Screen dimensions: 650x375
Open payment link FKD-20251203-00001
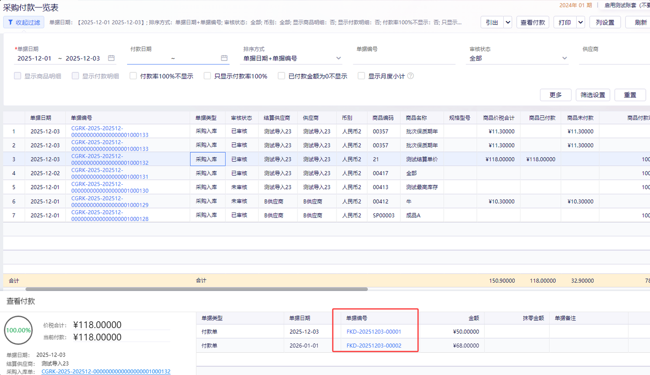[x=374, y=332]
